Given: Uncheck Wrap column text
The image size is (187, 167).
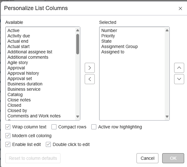Looking at the screenshot, I should [8, 127].
